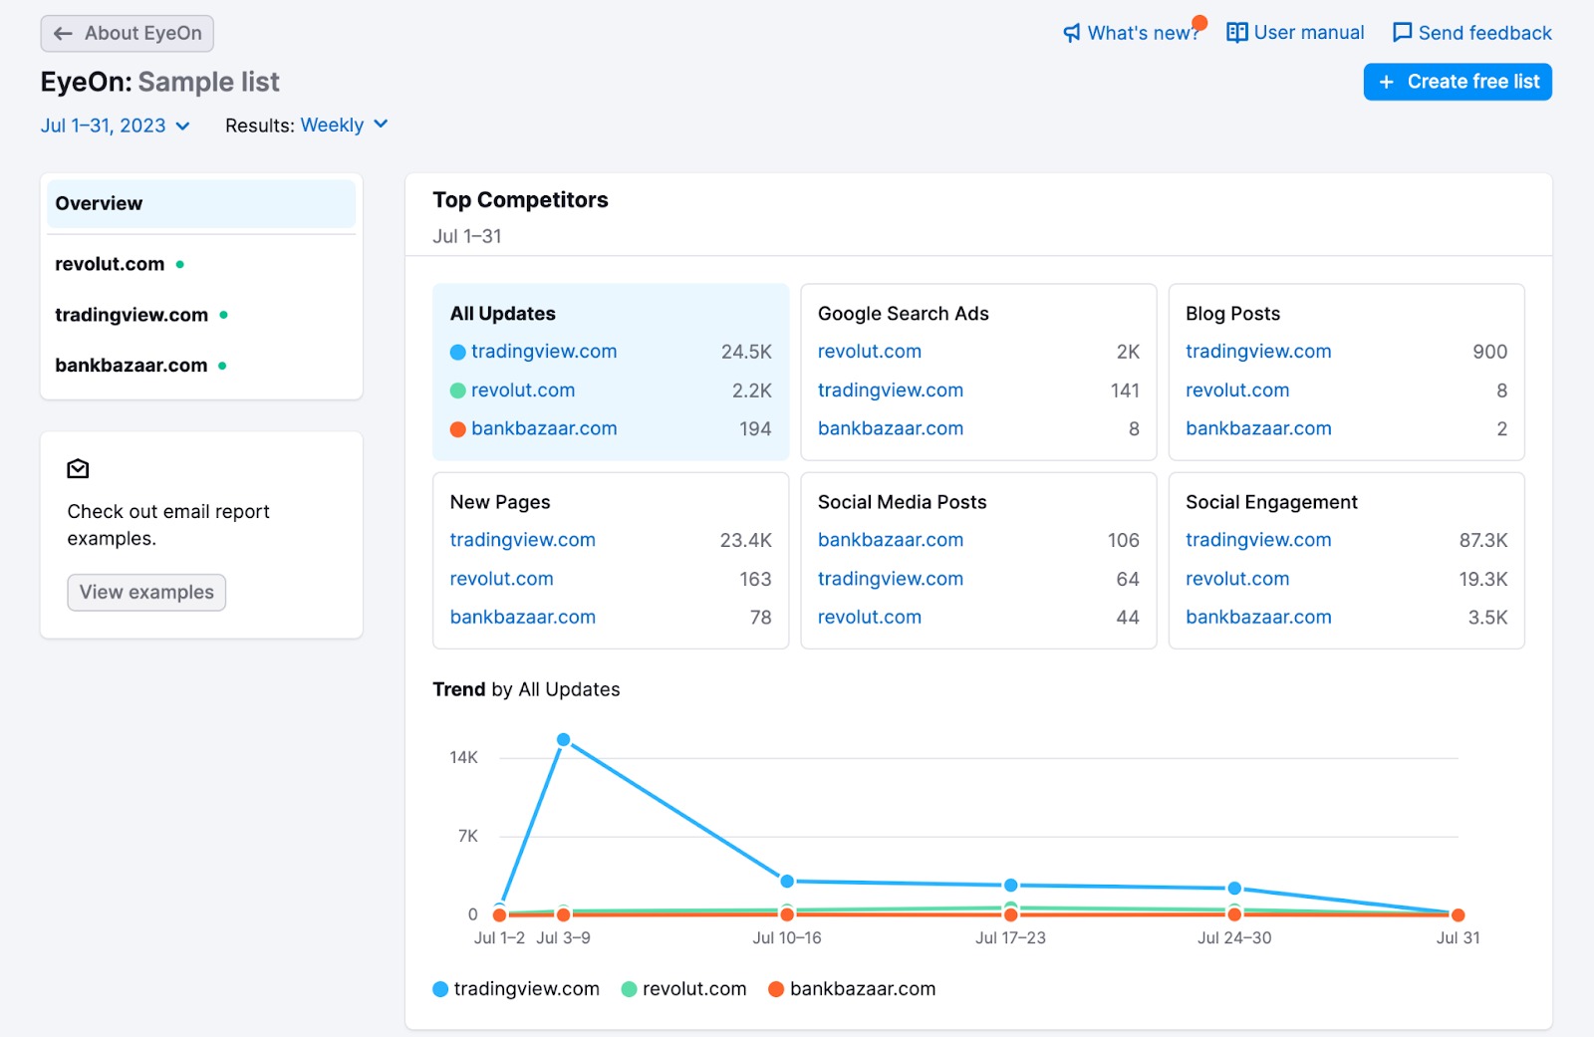
Task: Click the 24.5K value in All Updates
Action: pyautogui.click(x=746, y=352)
